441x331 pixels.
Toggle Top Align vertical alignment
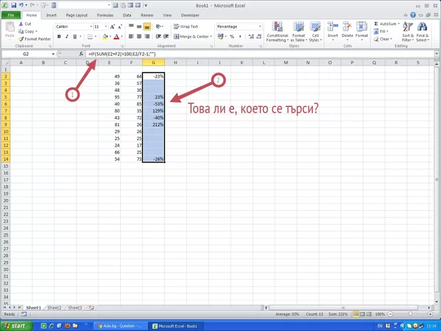[x=131, y=27]
